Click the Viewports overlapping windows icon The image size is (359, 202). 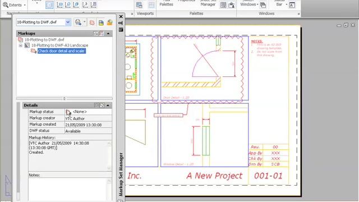coord(139,5)
